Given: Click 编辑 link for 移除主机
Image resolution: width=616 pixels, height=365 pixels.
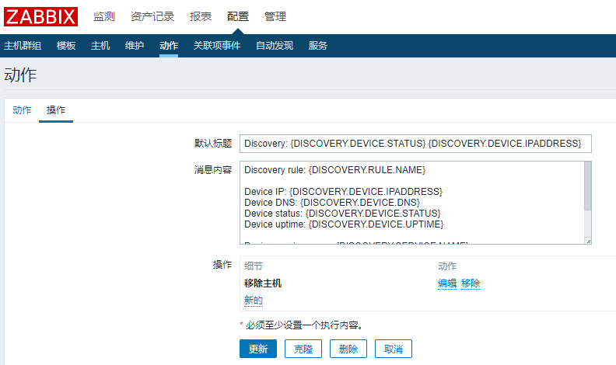Looking at the screenshot, I should 447,283.
